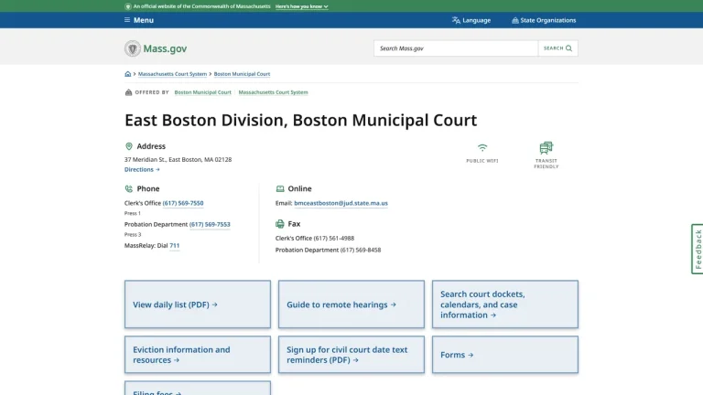Open Massachusetts Court System breadcrumb

click(x=172, y=74)
